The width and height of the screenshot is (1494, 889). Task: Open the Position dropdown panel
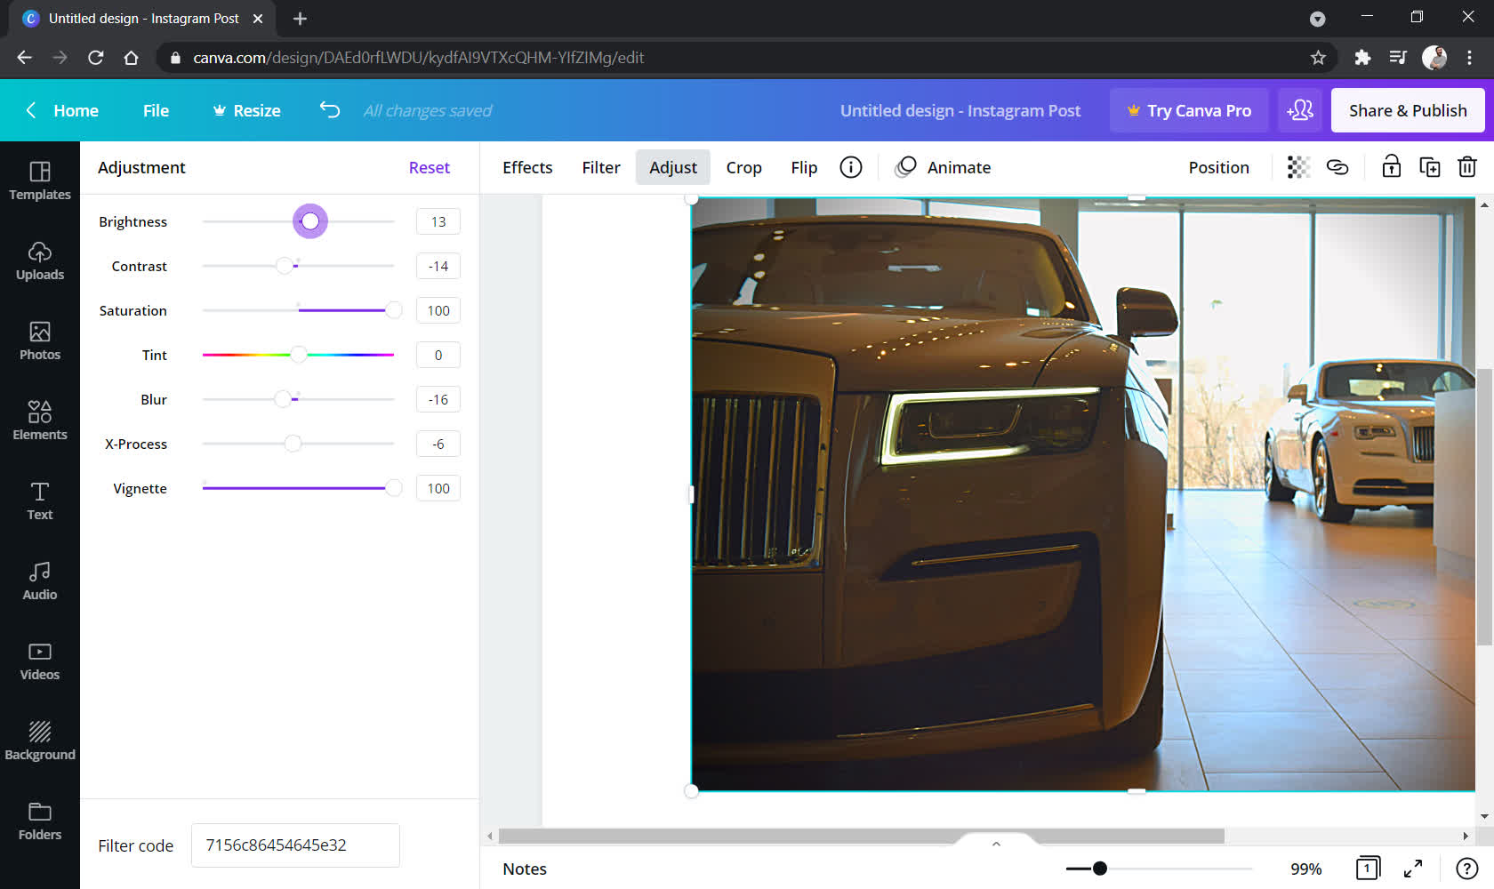(x=1218, y=167)
